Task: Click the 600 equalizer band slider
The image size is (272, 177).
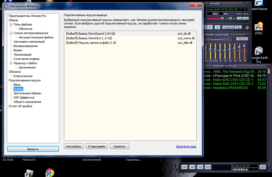Action: [x=215, y=51]
